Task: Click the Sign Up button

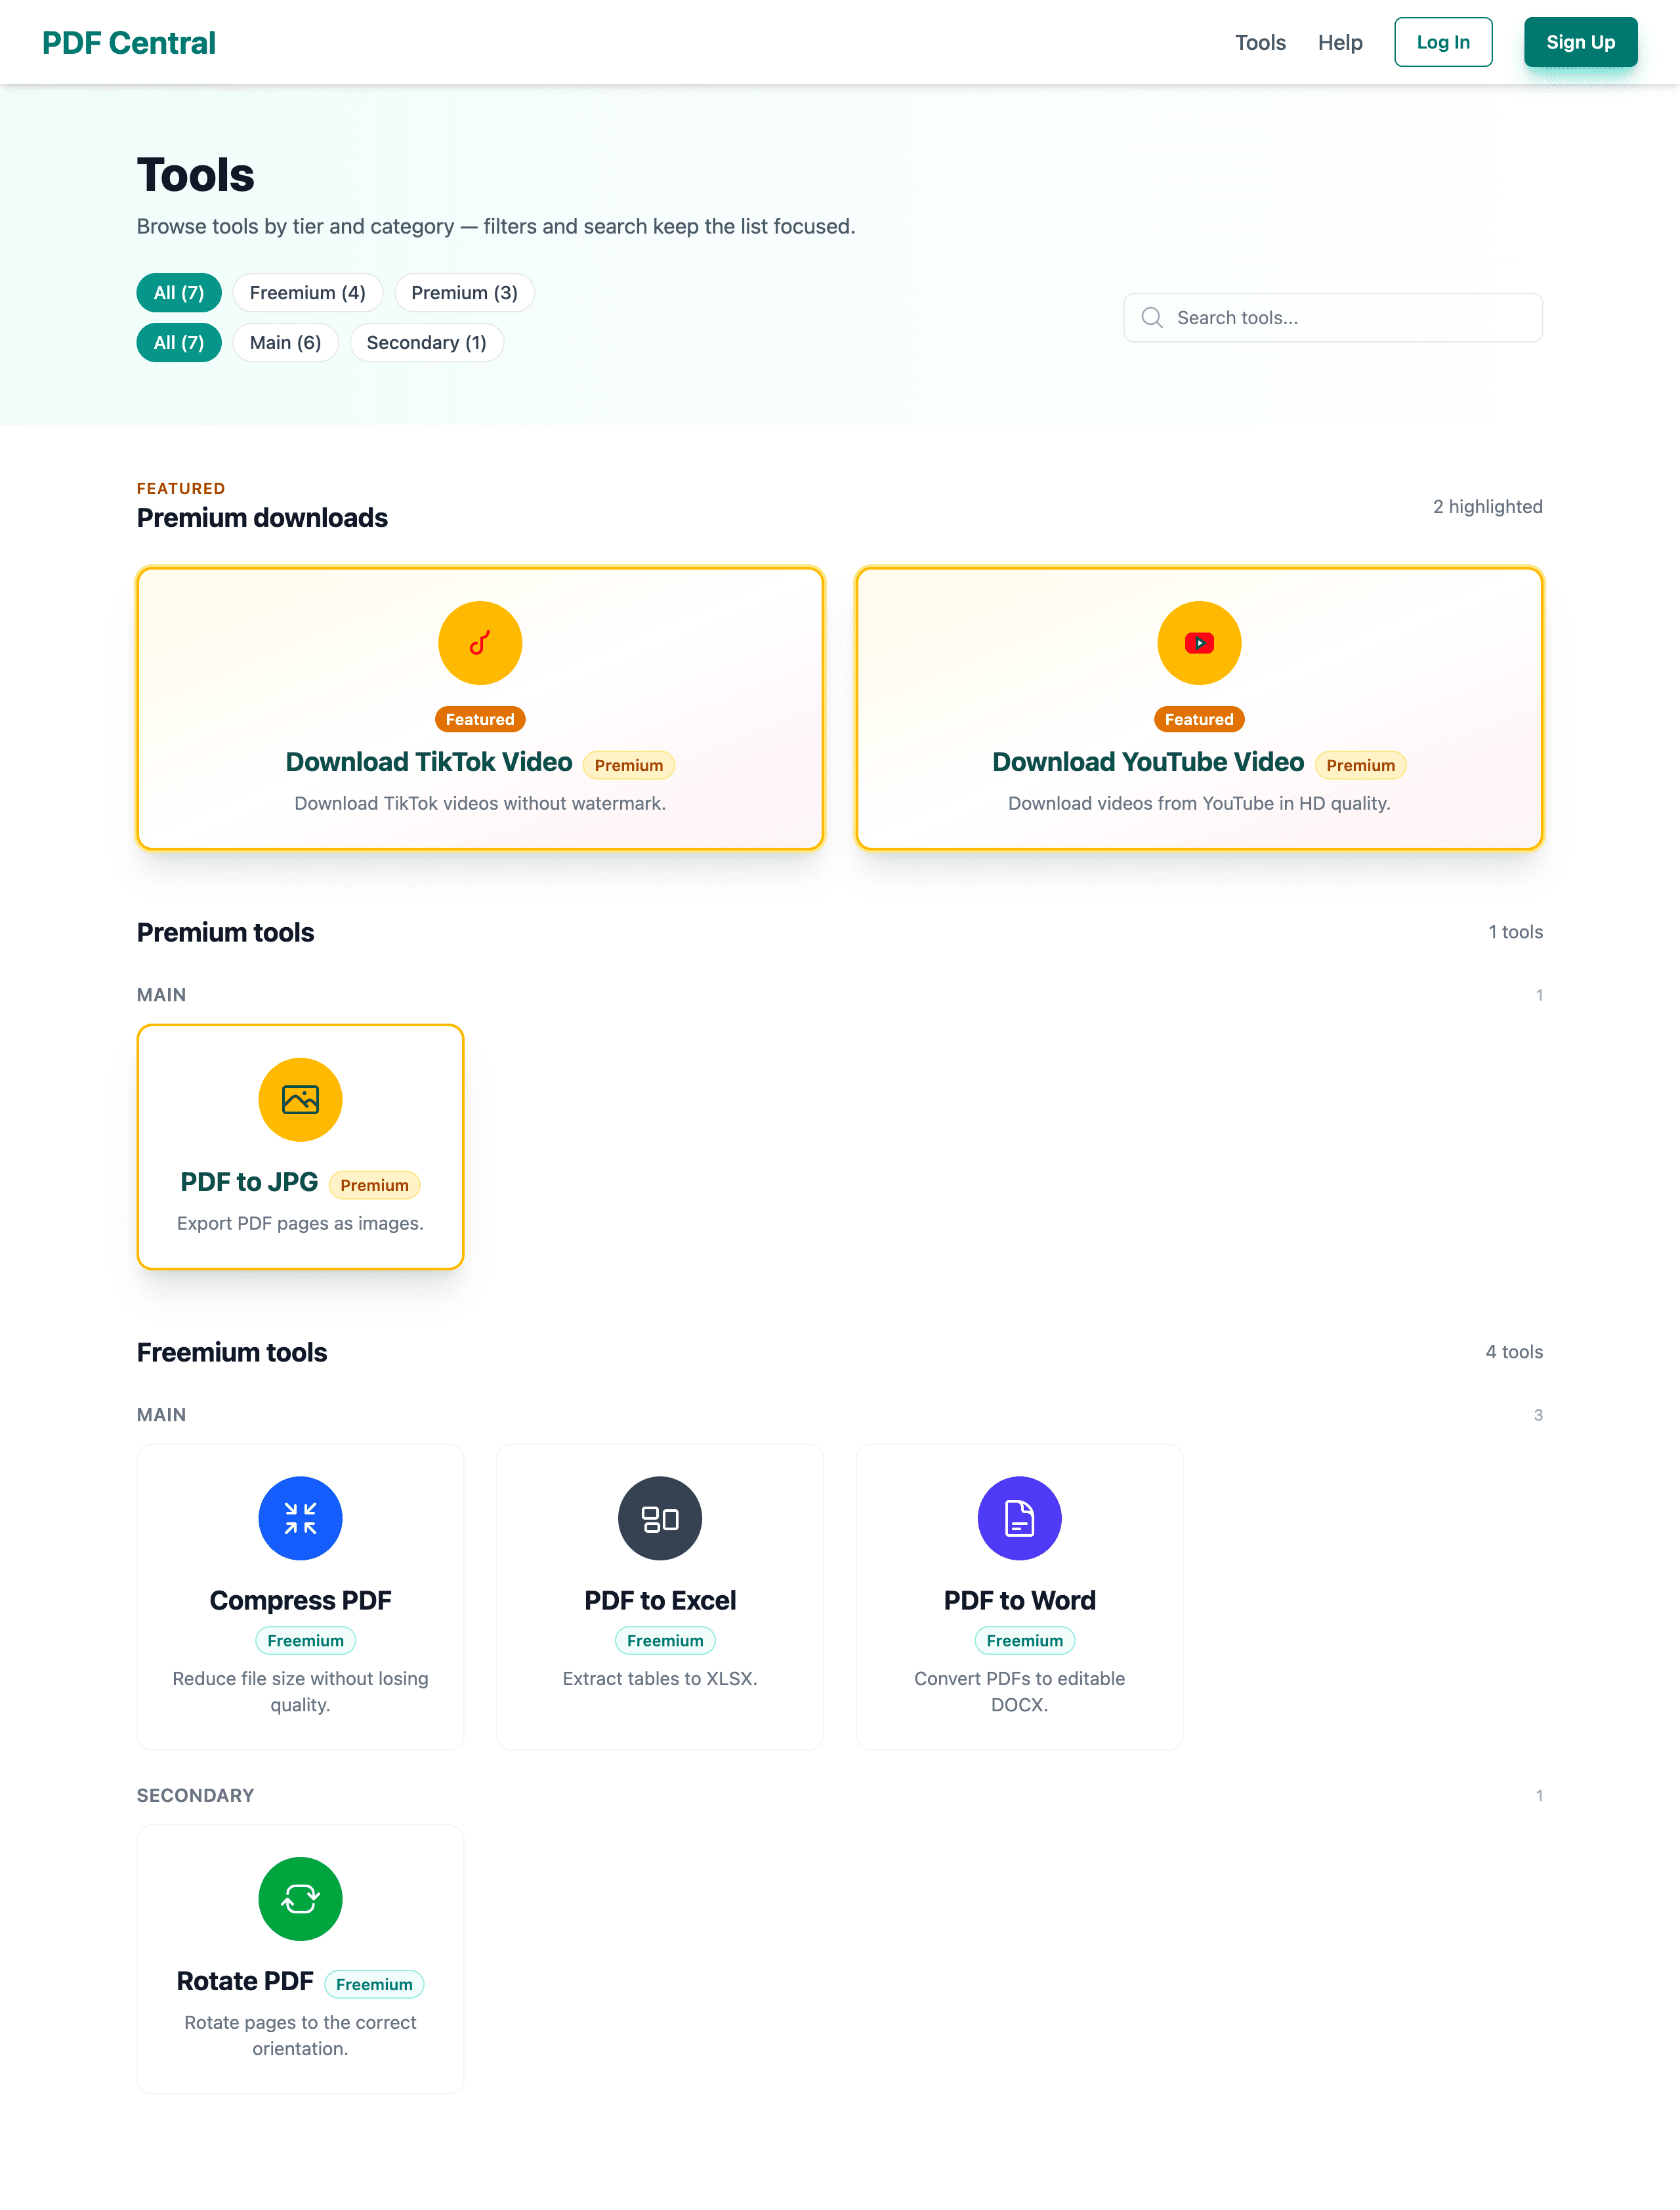Action: point(1580,42)
